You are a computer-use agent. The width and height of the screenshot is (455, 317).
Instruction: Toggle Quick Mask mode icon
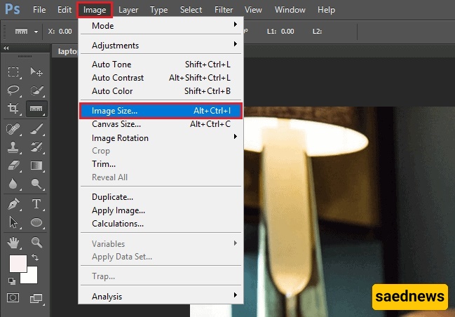(13, 298)
